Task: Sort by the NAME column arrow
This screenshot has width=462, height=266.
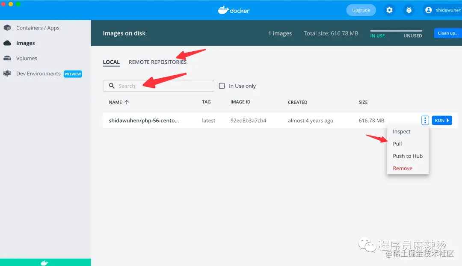Action: click(127, 102)
